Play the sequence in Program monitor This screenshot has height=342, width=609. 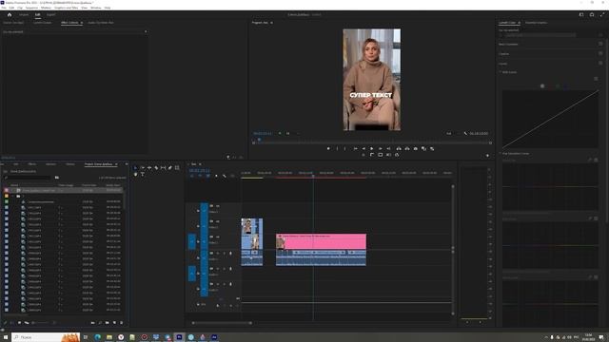tap(372, 148)
